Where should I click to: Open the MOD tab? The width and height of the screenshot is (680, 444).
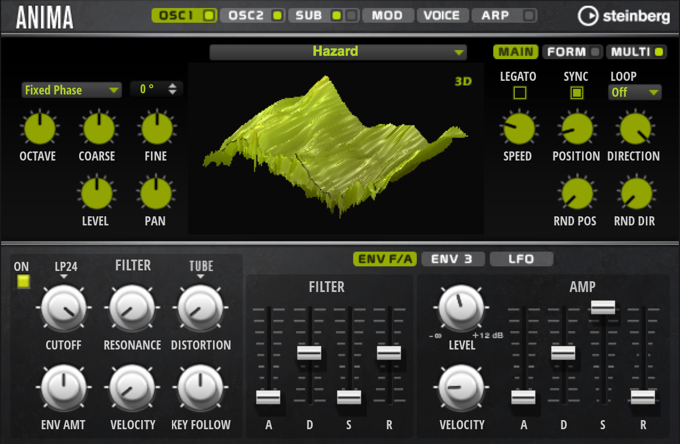tap(387, 15)
